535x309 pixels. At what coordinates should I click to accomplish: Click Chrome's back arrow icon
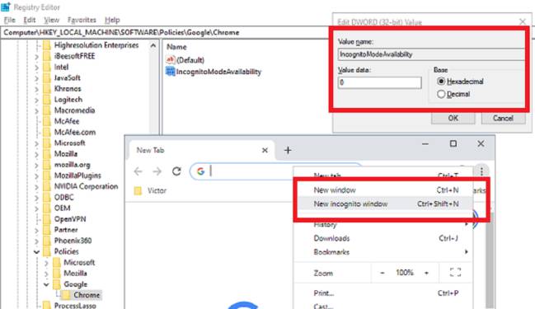pos(138,171)
